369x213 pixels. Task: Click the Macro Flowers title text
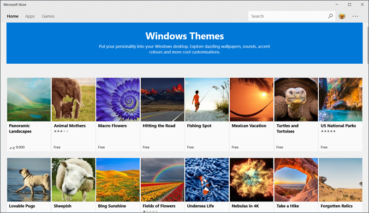click(x=112, y=126)
